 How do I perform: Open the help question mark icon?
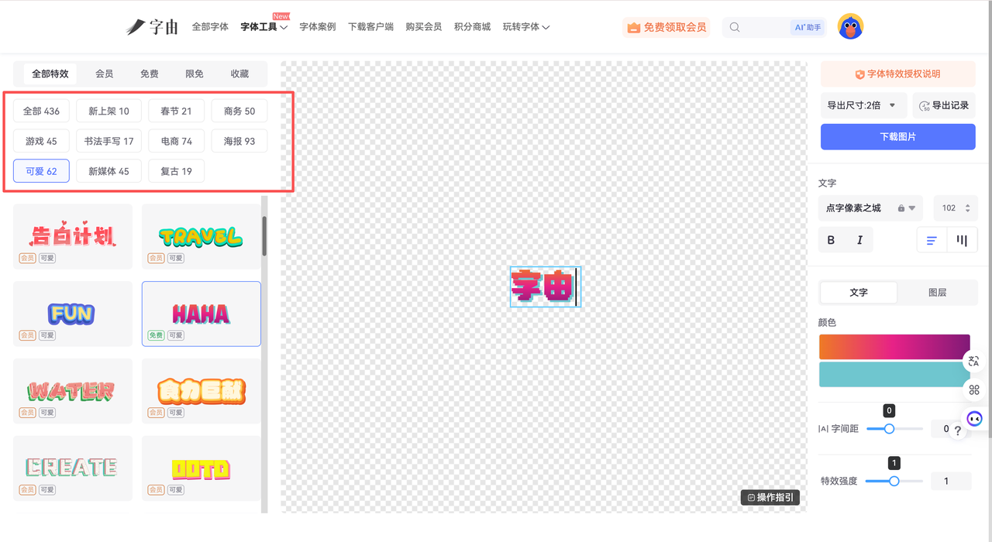pos(958,431)
